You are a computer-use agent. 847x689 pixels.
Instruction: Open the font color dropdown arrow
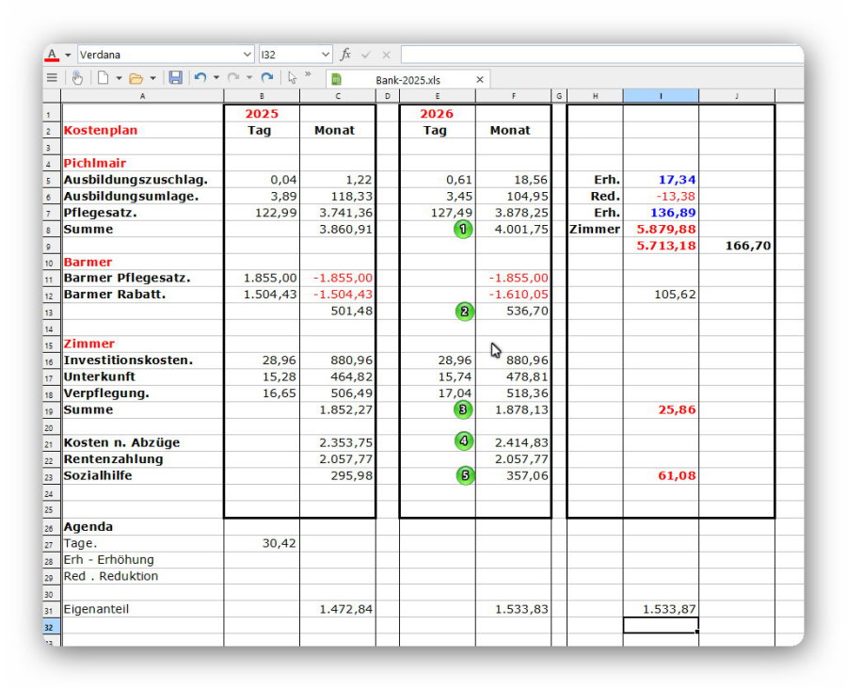[68, 55]
